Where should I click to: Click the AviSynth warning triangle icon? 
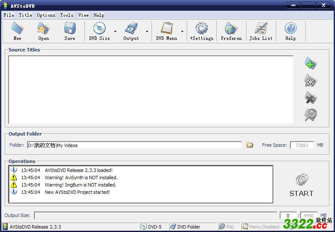coord(14,177)
